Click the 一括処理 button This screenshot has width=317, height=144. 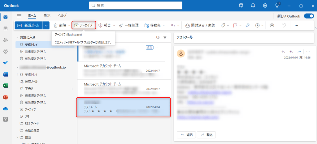click(x=129, y=25)
